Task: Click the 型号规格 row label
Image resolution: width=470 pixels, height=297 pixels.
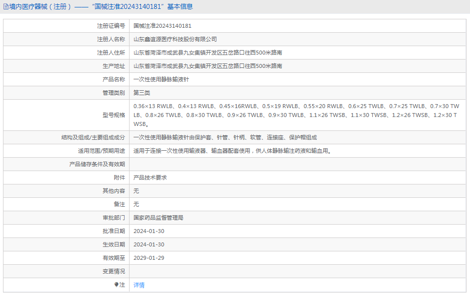Action: tap(114, 115)
